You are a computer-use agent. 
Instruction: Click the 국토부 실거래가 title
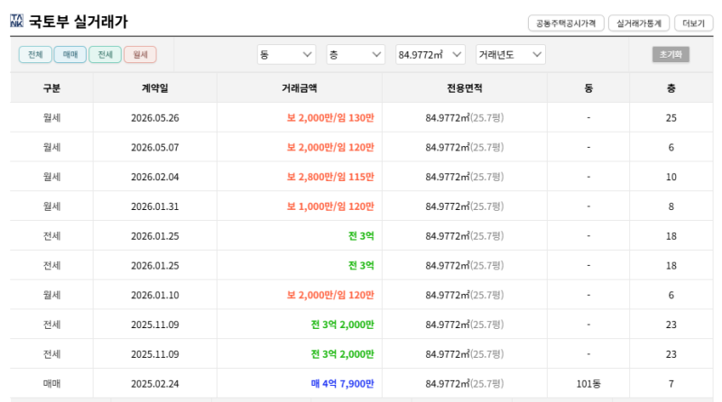point(79,21)
